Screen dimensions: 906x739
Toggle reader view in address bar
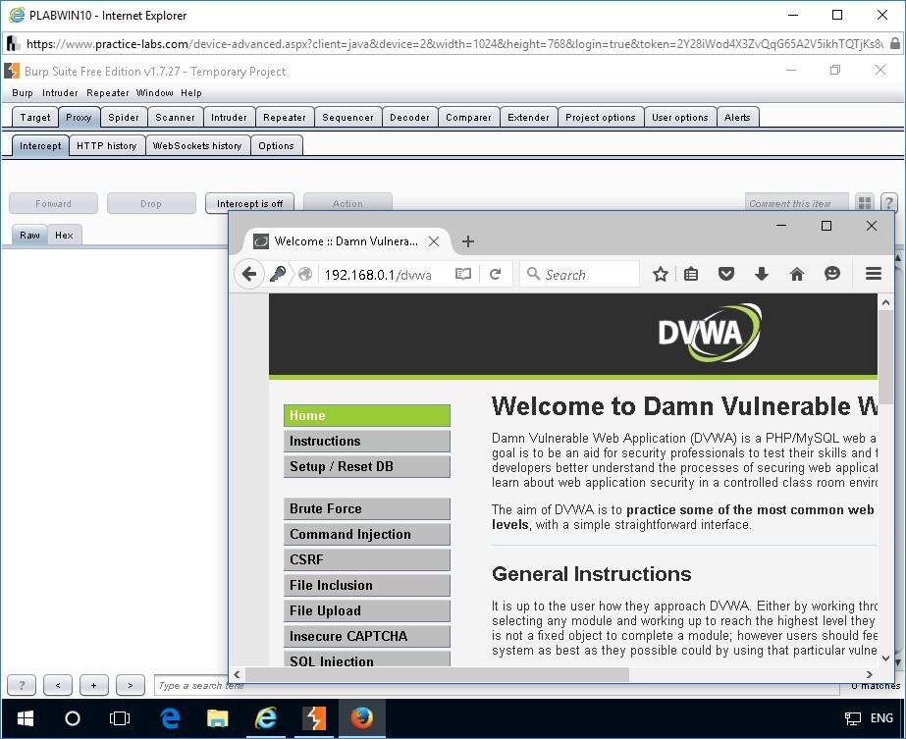click(x=463, y=275)
